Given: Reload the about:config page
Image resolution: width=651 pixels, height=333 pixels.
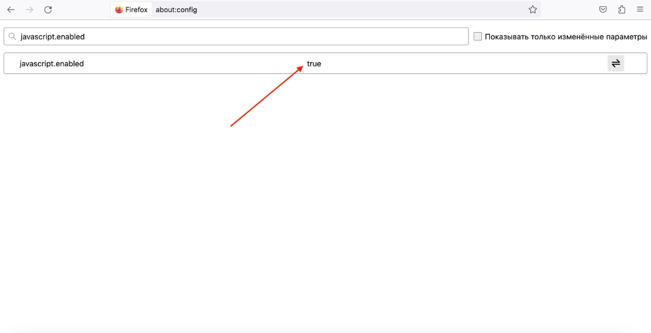Looking at the screenshot, I should [48, 9].
